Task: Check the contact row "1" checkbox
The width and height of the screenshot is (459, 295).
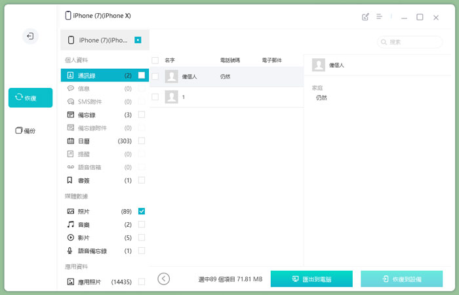Action: 155,97
